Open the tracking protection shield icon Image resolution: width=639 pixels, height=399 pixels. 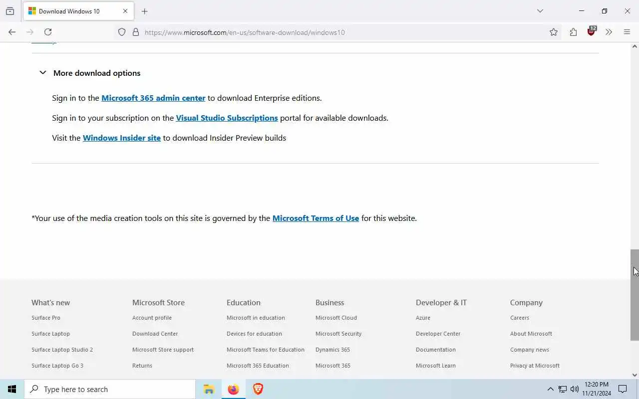(x=122, y=32)
